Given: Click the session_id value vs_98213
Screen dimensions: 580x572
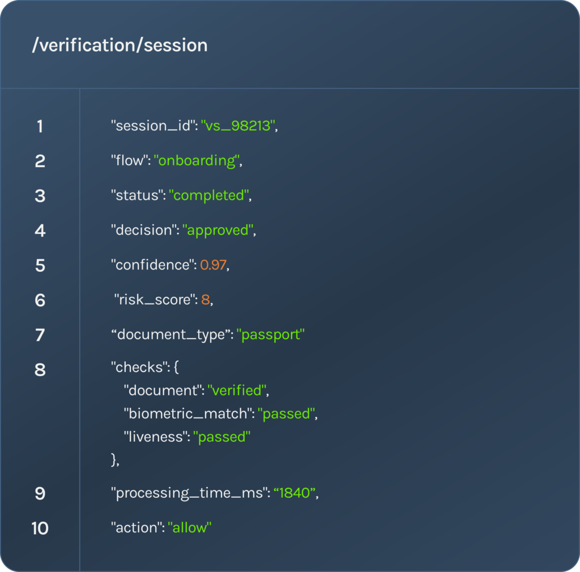Looking at the screenshot, I should pos(238,126).
